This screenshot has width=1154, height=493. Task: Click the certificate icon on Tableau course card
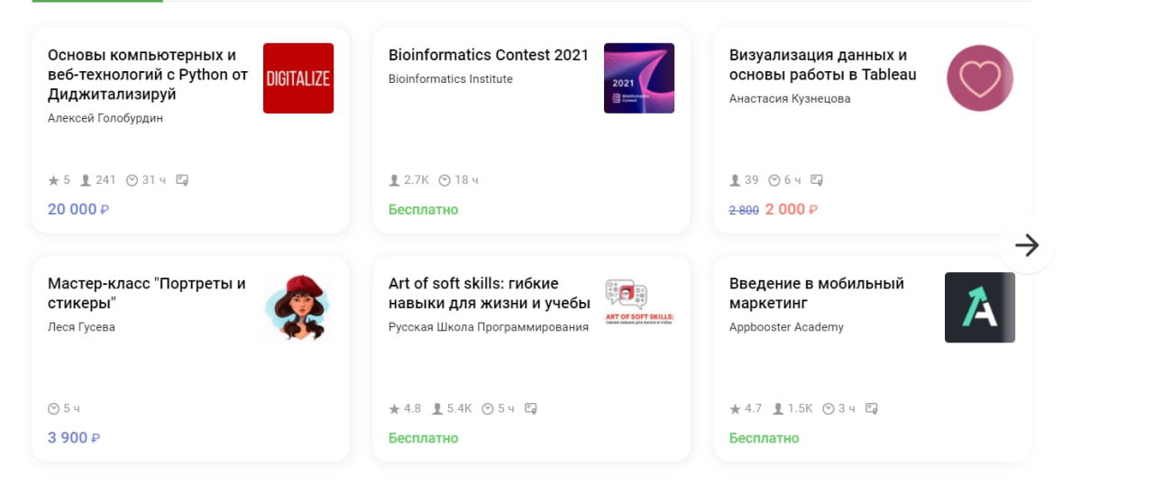pyautogui.click(x=817, y=180)
